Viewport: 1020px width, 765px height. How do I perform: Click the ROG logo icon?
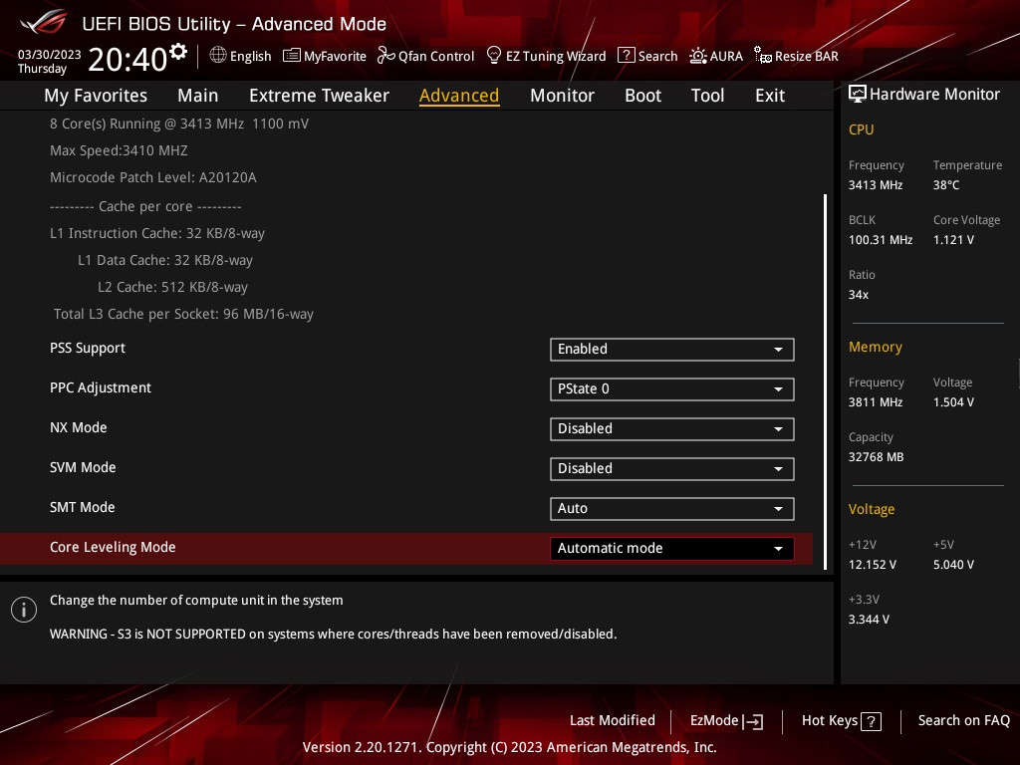click(x=43, y=22)
